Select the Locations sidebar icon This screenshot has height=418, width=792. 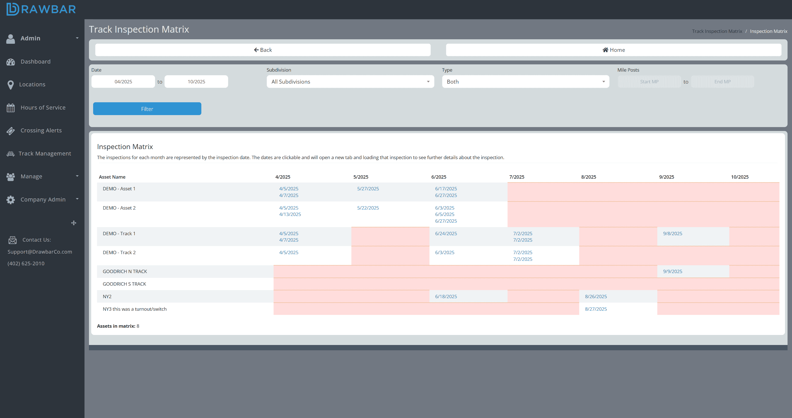click(x=32, y=84)
